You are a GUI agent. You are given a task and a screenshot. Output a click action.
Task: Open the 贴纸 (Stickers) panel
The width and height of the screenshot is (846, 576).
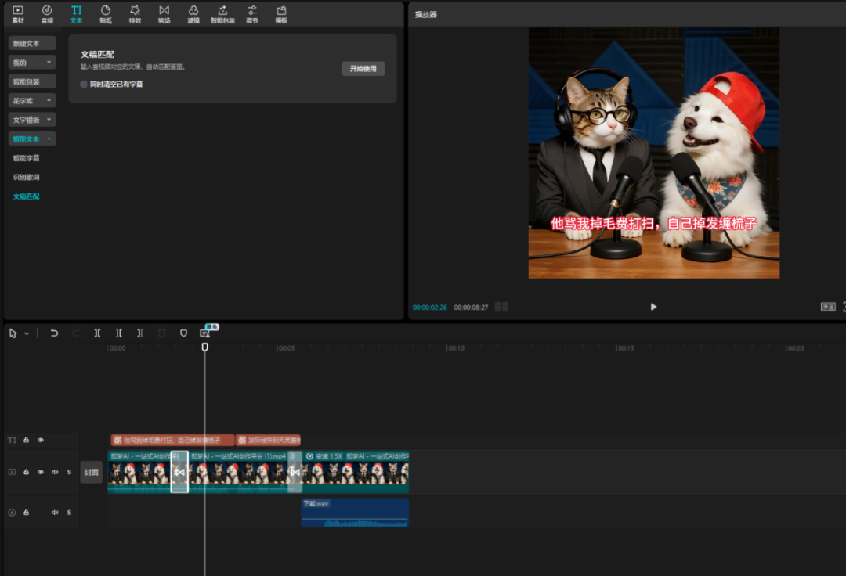(x=106, y=13)
